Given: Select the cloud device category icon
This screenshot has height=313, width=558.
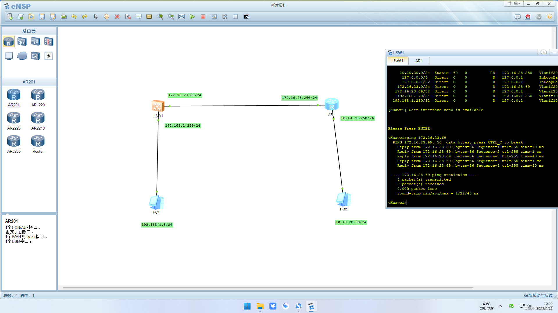Looking at the screenshot, I should tap(22, 56).
